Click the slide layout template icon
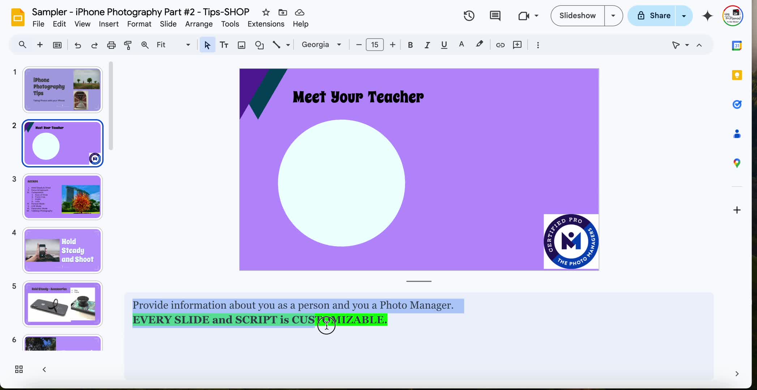This screenshot has width=757, height=390. 57,45
